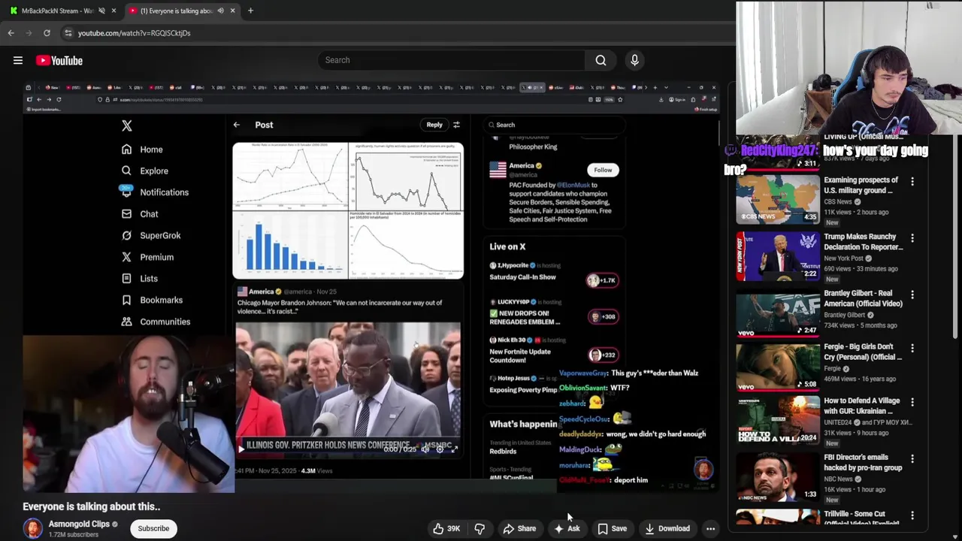Unmute the MrBackPackN Stream tab audio icon
Viewport: 962px width, 541px height.
[101, 11]
